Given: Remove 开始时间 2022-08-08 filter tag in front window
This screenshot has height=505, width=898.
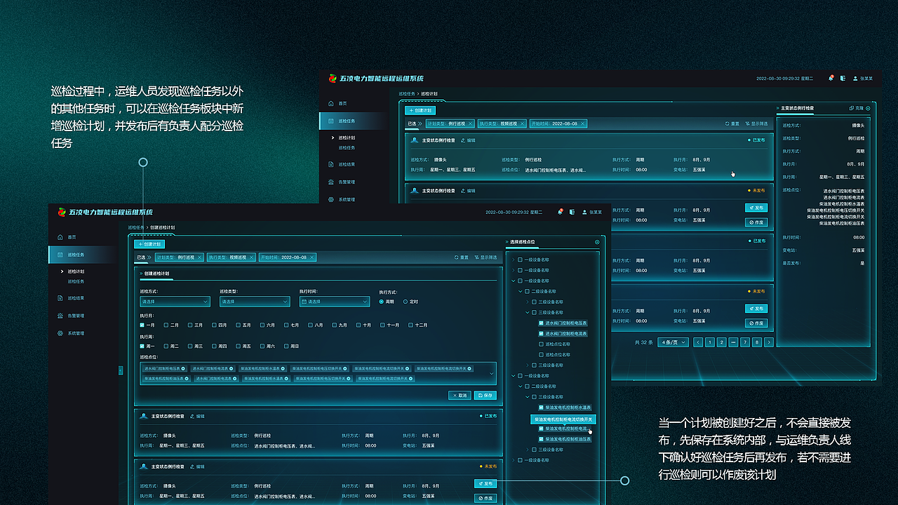Looking at the screenshot, I should 312,257.
